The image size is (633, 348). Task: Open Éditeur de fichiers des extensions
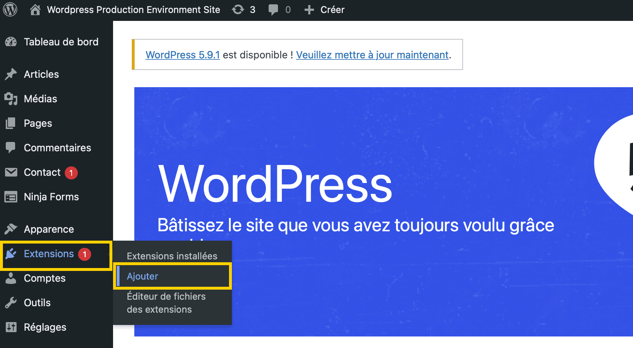(x=166, y=303)
